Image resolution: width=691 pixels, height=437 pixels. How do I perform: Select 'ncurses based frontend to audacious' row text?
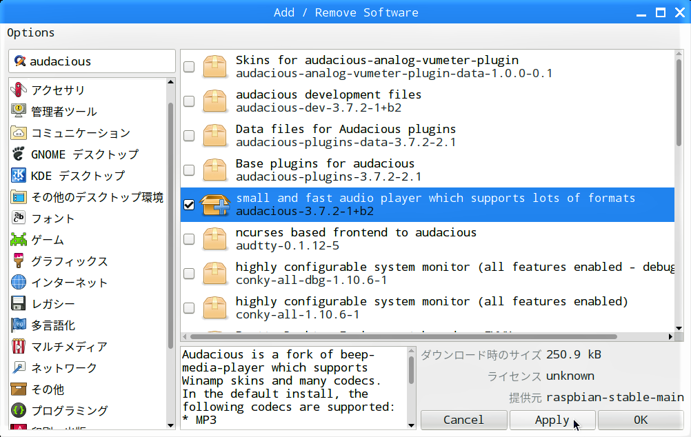point(356,232)
